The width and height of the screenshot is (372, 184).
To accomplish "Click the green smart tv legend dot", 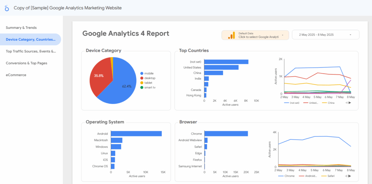I will click(x=142, y=87).
